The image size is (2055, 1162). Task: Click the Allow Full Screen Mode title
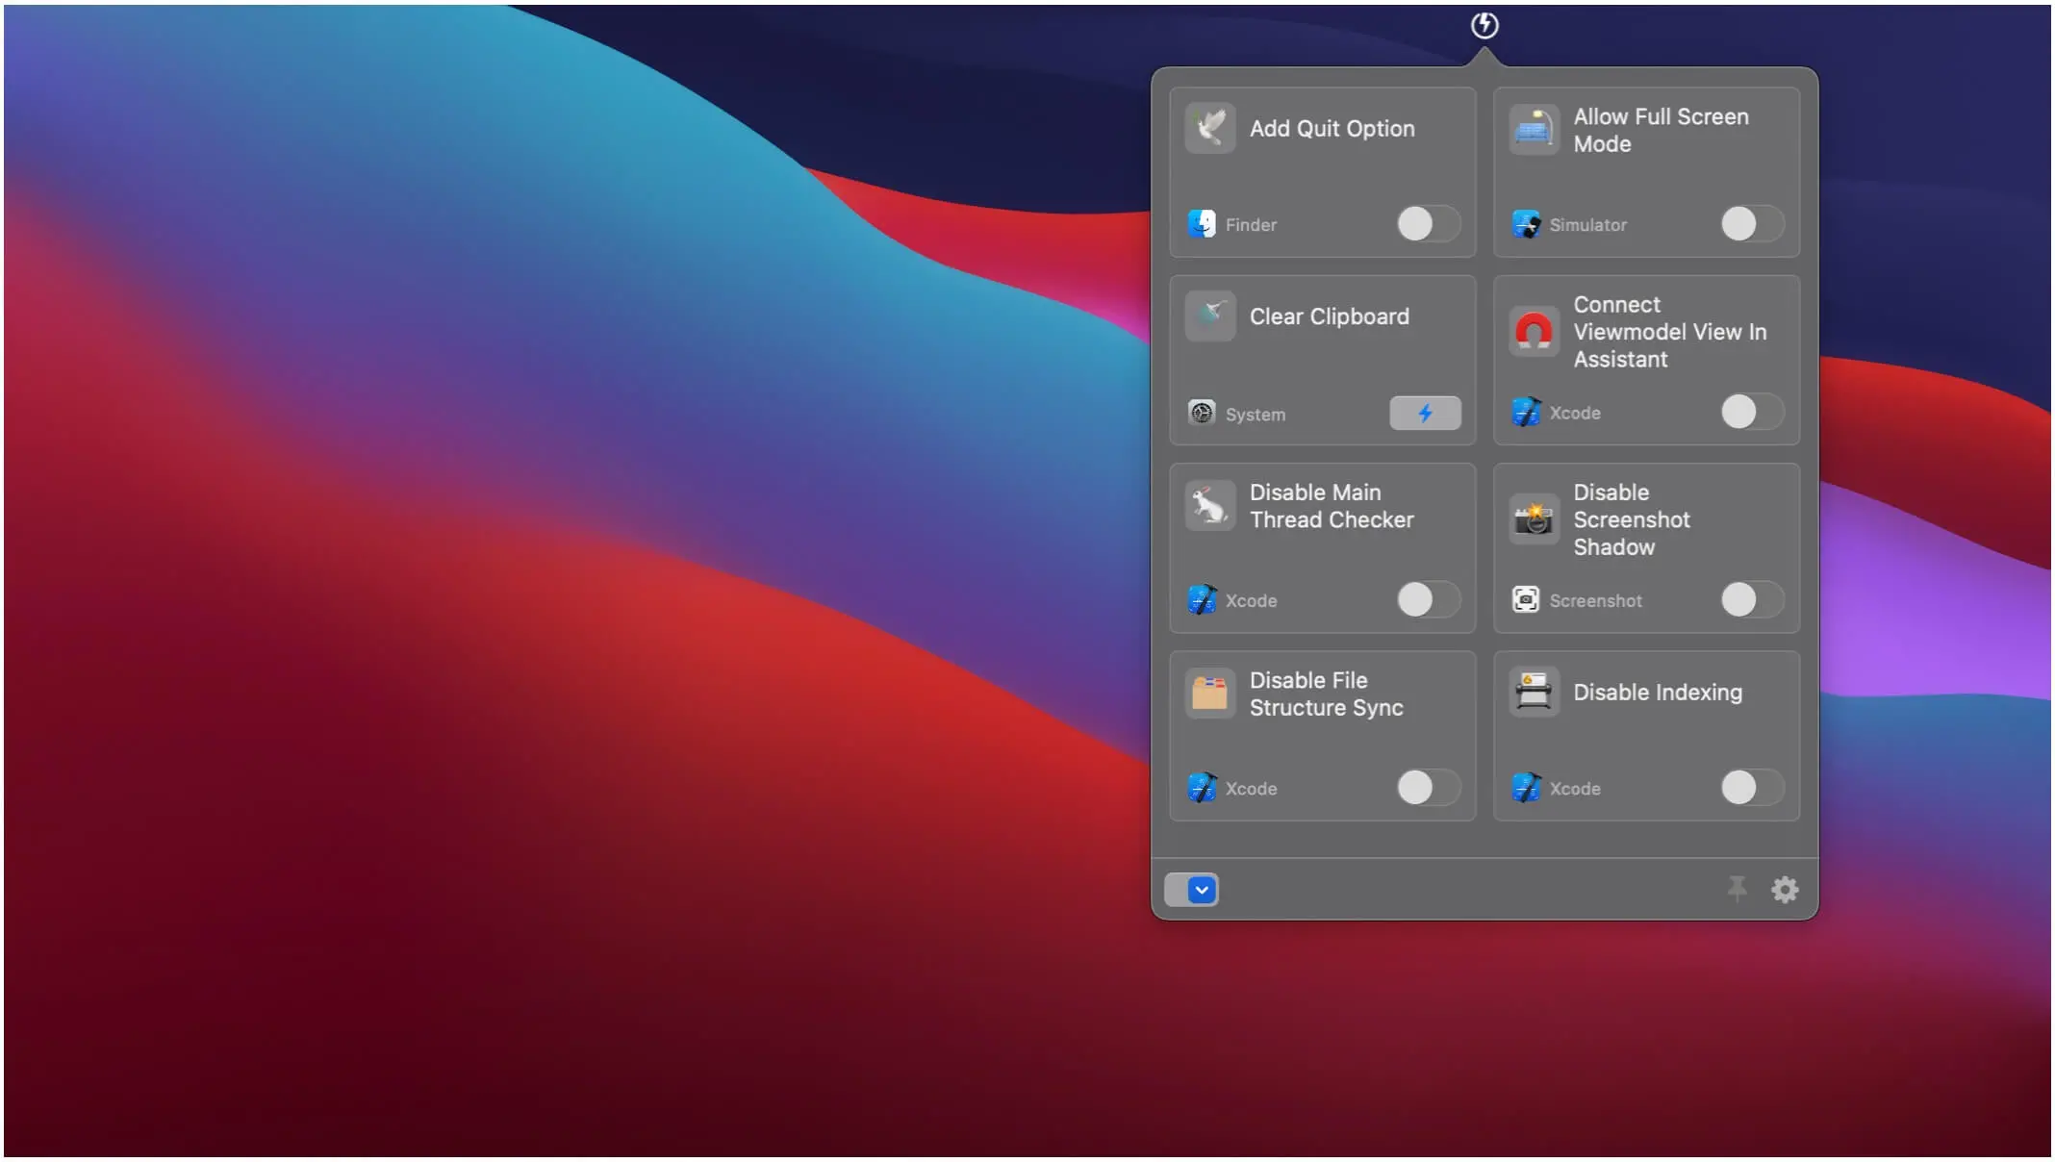[1662, 130]
